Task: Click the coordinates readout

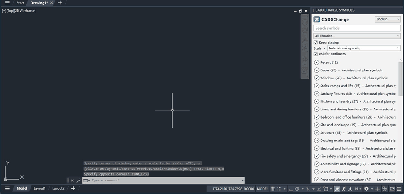Action: [x=233, y=189]
